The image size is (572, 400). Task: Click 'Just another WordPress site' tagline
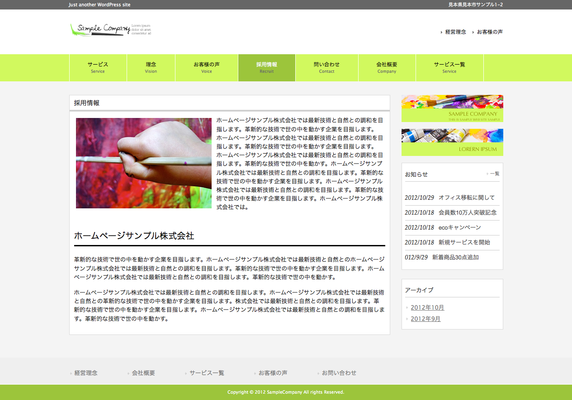[99, 5]
